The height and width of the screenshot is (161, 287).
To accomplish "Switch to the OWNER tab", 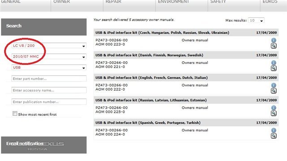I will pos(77,5).
